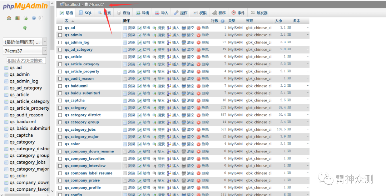Click browse icon for qs_baiduxml row

(125, 86)
